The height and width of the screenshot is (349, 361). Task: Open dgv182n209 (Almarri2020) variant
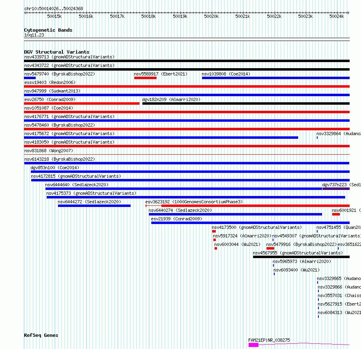pos(171,99)
